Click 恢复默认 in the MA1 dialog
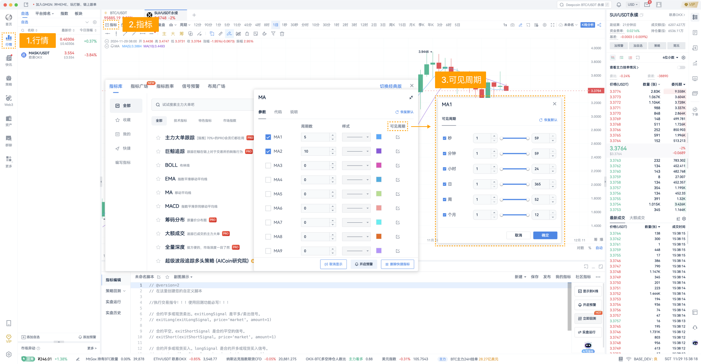This screenshot has height=364, width=701. click(x=548, y=120)
